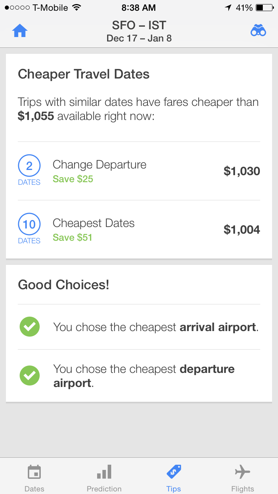This screenshot has height=494, width=278.
Task: Tap the Dec 17 – Jan 8 date range
Action: click(139, 38)
